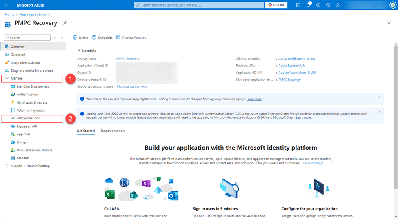
Task: Expand Support + Troubleshooting section
Action: (7, 166)
